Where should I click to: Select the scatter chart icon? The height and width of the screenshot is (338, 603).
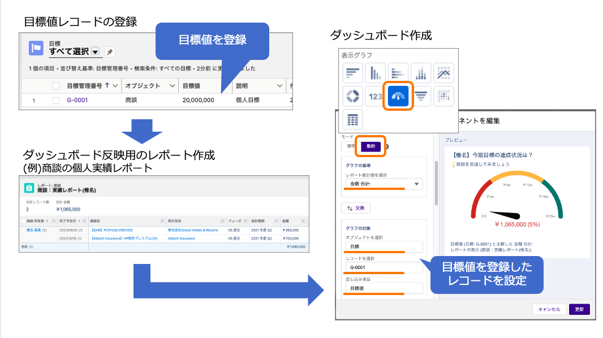(443, 96)
